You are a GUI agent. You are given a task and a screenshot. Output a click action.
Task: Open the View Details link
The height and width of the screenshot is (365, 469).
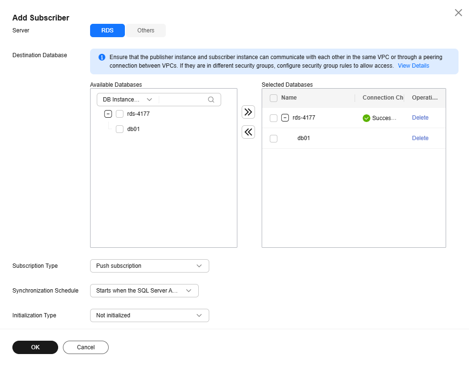[x=413, y=66]
